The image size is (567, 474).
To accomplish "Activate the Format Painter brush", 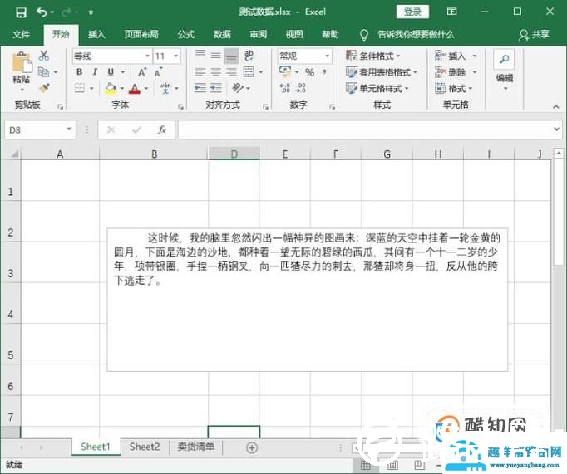I will tap(44, 88).
